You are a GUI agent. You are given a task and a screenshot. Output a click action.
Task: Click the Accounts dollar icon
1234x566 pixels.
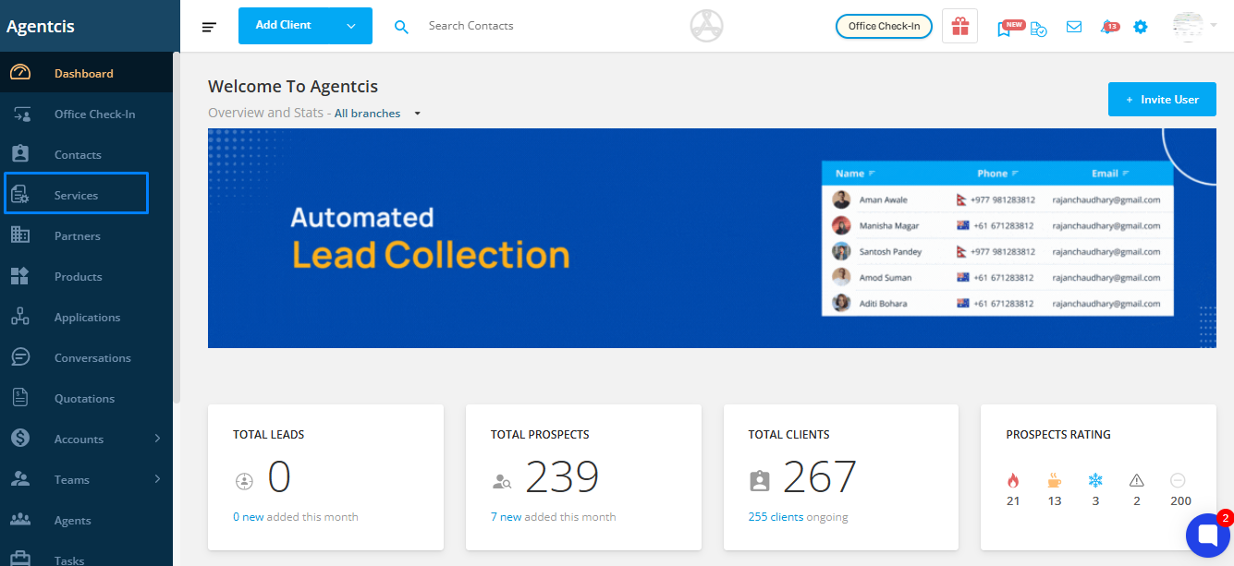pos(20,439)
